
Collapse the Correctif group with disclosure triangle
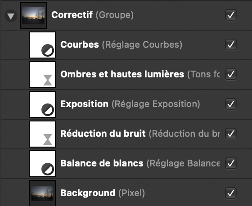coord(11,16)
